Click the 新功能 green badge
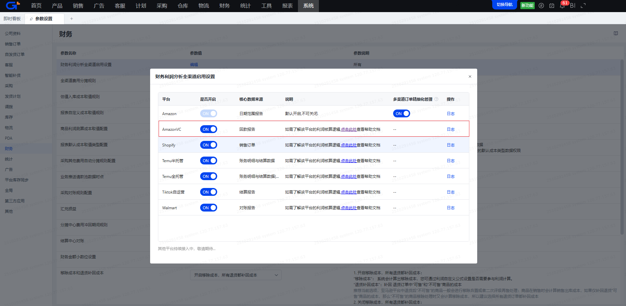This screenshot has width=626, height=306. click(527, 6)
